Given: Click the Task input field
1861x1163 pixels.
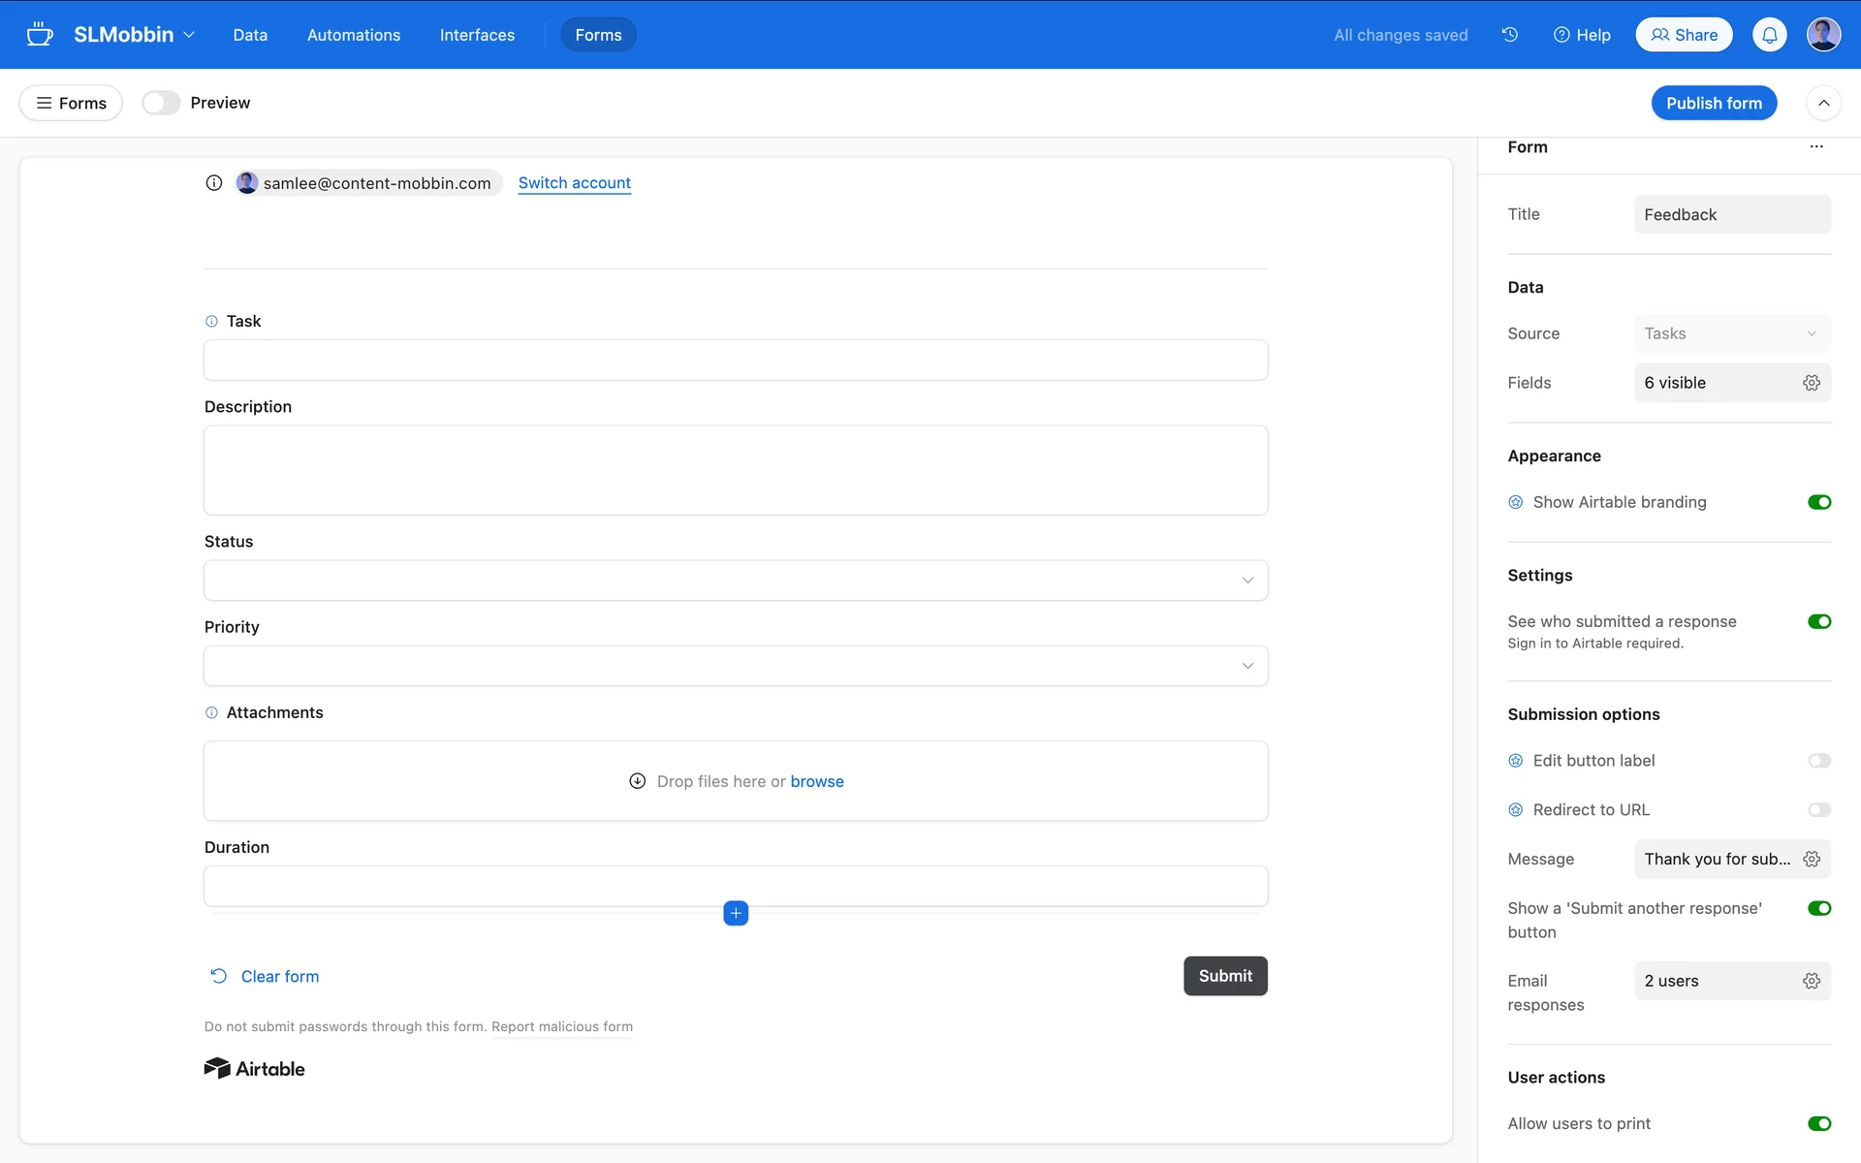Looking at the screenshot, I should [735, 361].
